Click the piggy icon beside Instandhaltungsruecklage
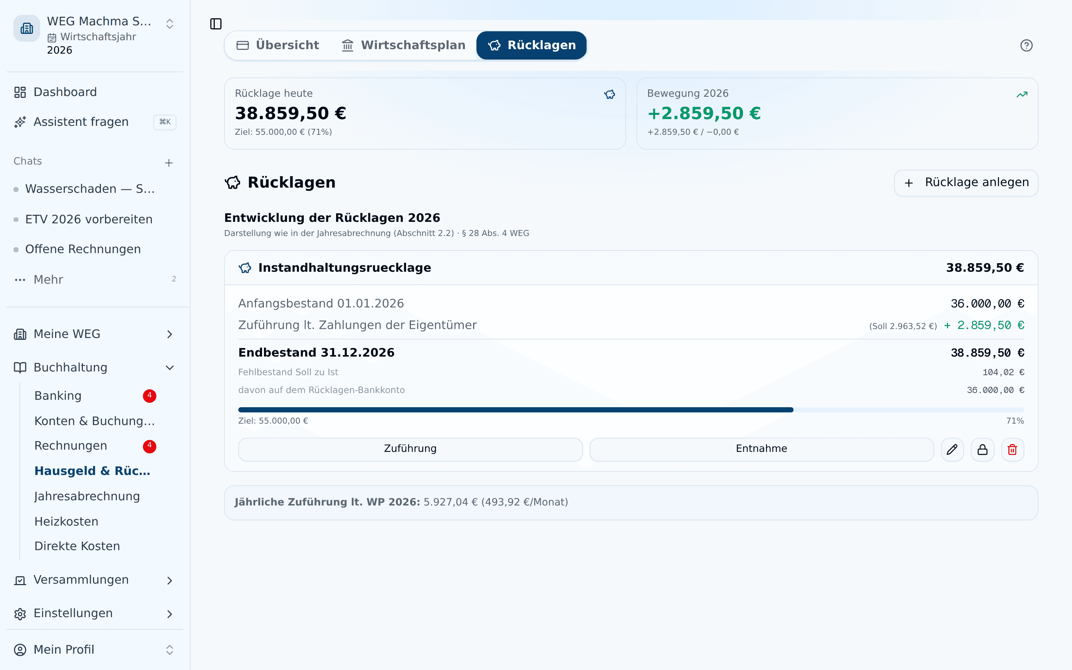This screenshot has width=1072, height=670. (245, 268)
